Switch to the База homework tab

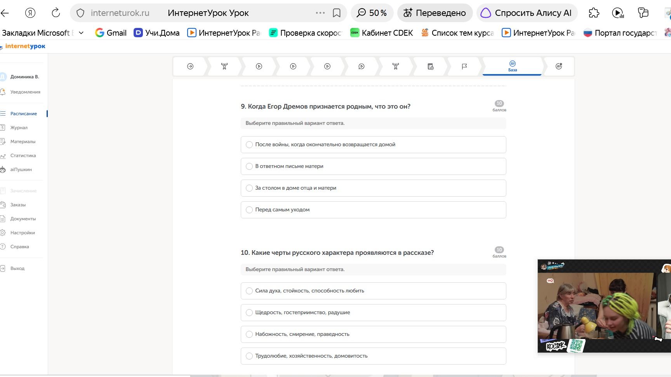512,66
